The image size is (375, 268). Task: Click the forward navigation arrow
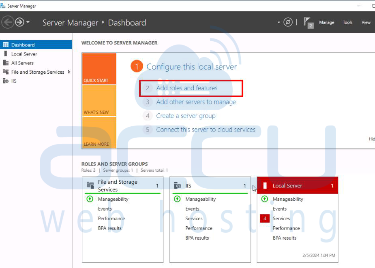(x=19, y=22)
